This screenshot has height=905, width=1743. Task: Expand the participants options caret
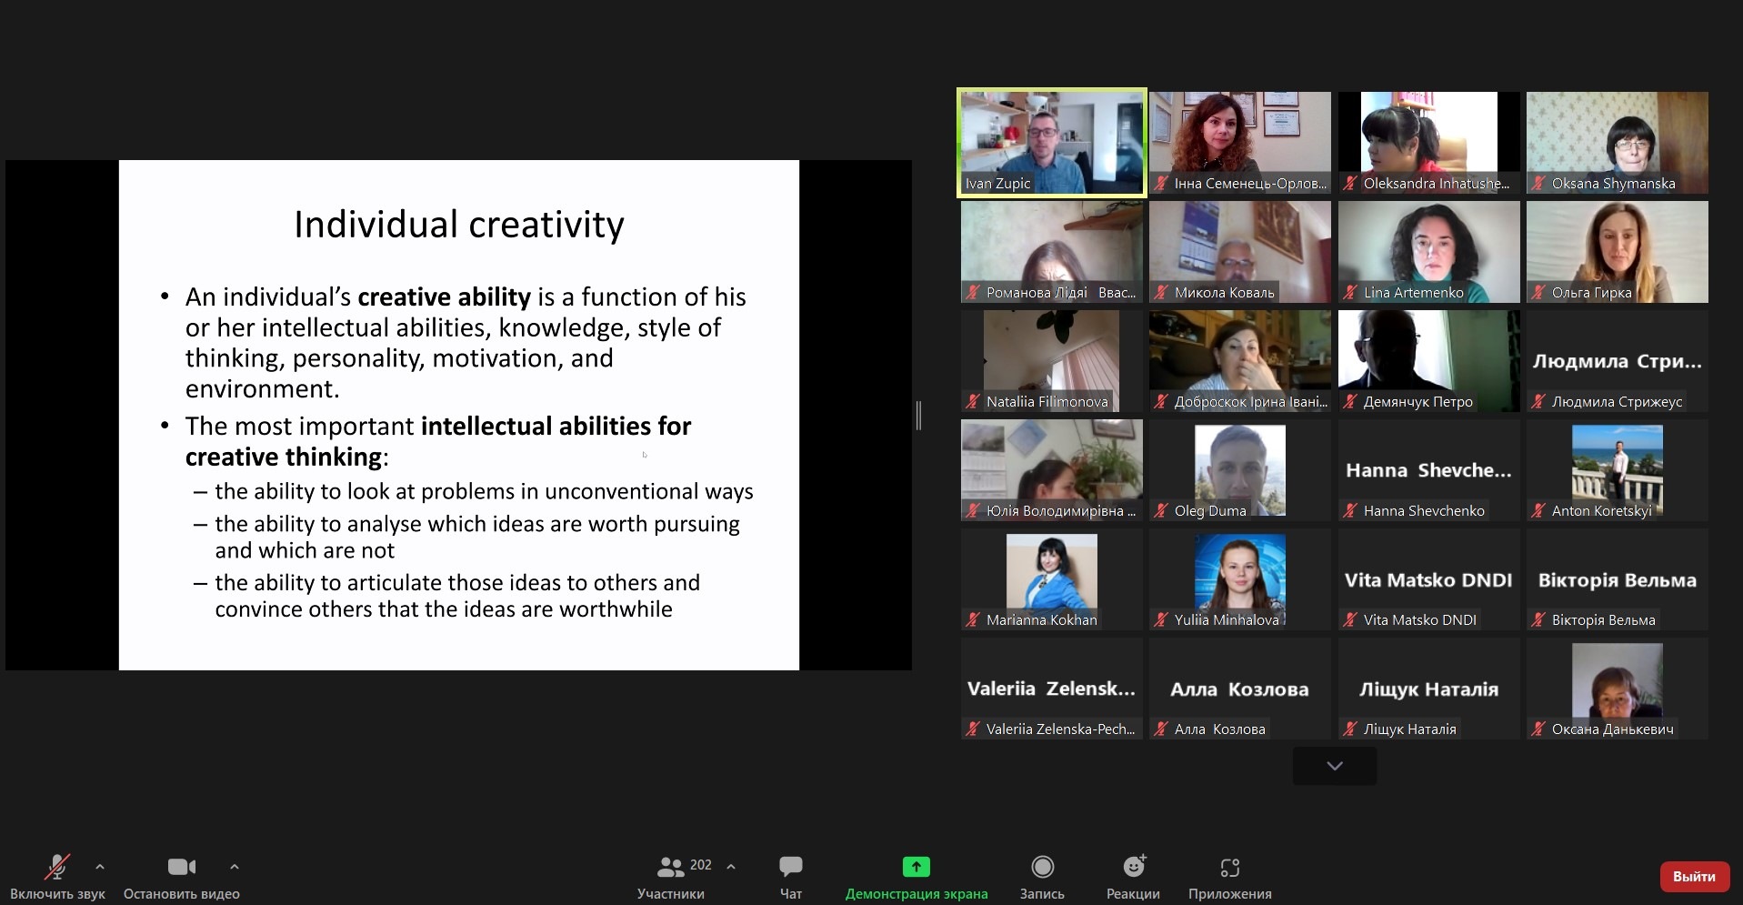[x=731, y=867]
